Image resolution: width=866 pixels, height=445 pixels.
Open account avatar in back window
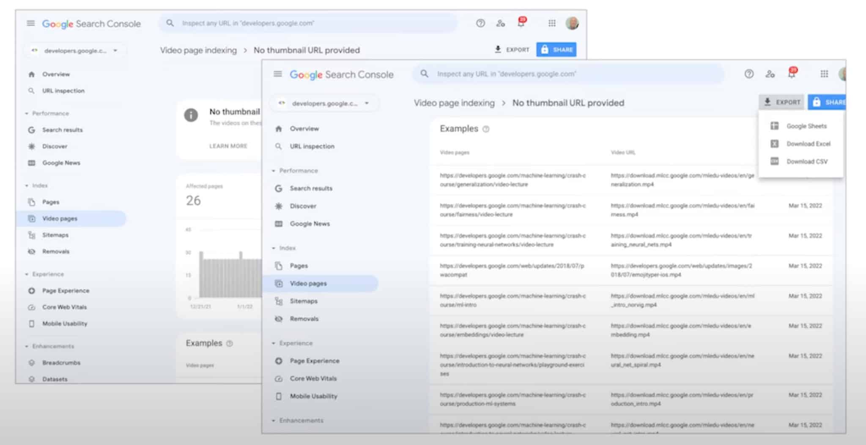coord(572,23)
